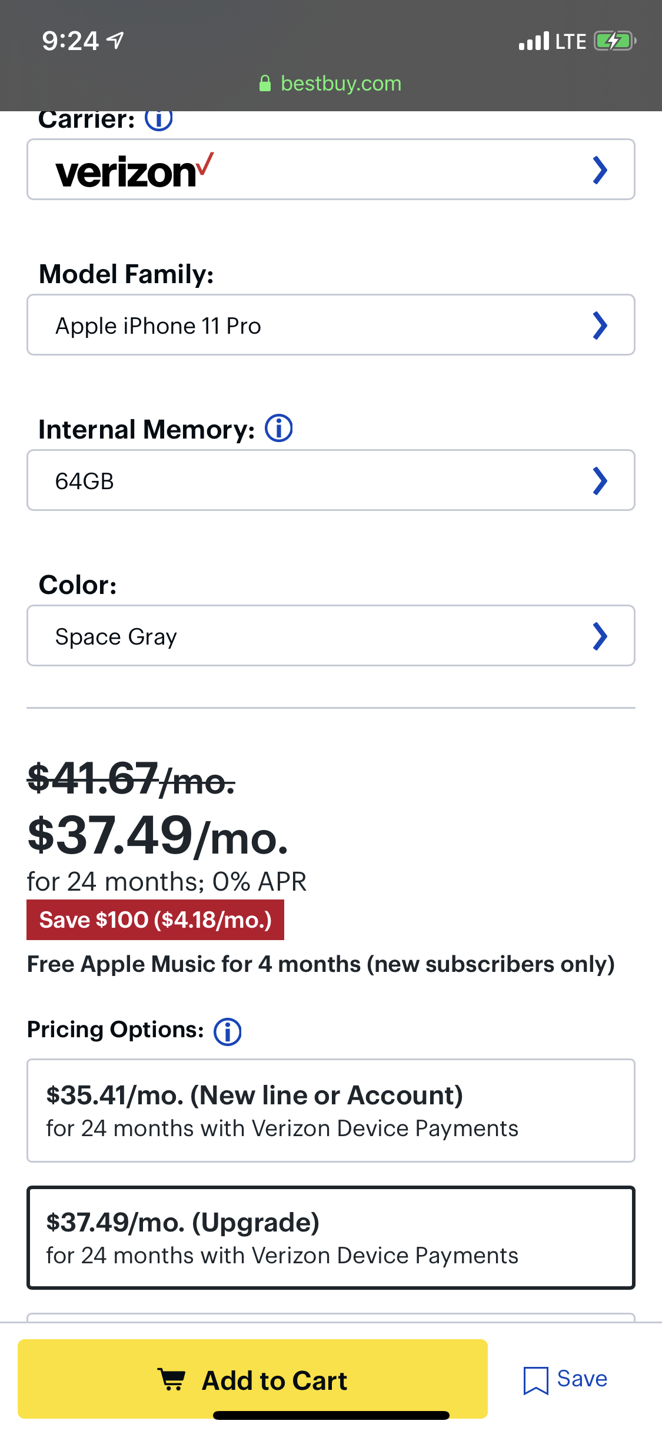Tap the location arrow by the time

click(x=116, y=41)
